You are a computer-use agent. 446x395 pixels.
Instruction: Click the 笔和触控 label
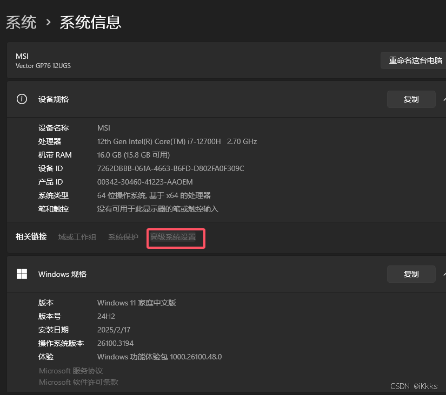tap(54, 209)
